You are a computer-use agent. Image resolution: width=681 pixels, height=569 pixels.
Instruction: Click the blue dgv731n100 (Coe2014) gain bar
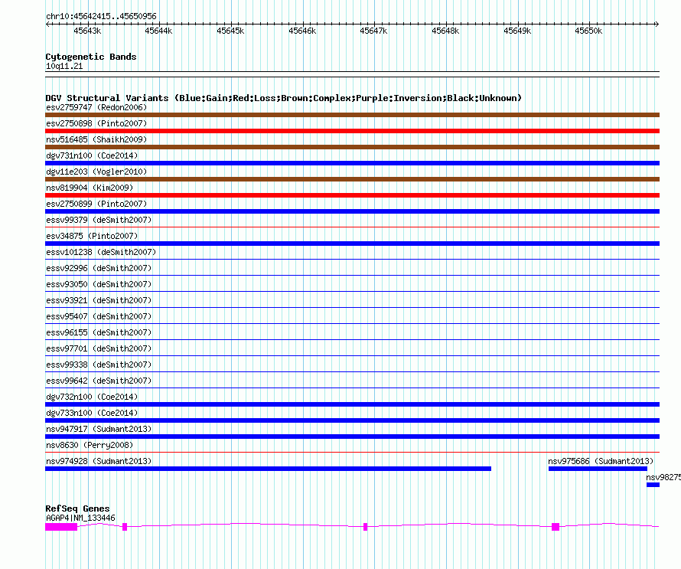[352, 163]
